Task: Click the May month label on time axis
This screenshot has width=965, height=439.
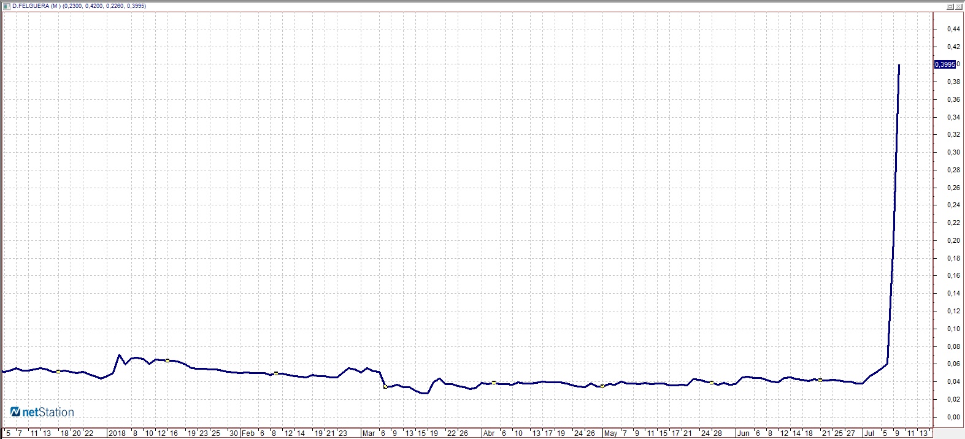Action: (610, 433)
